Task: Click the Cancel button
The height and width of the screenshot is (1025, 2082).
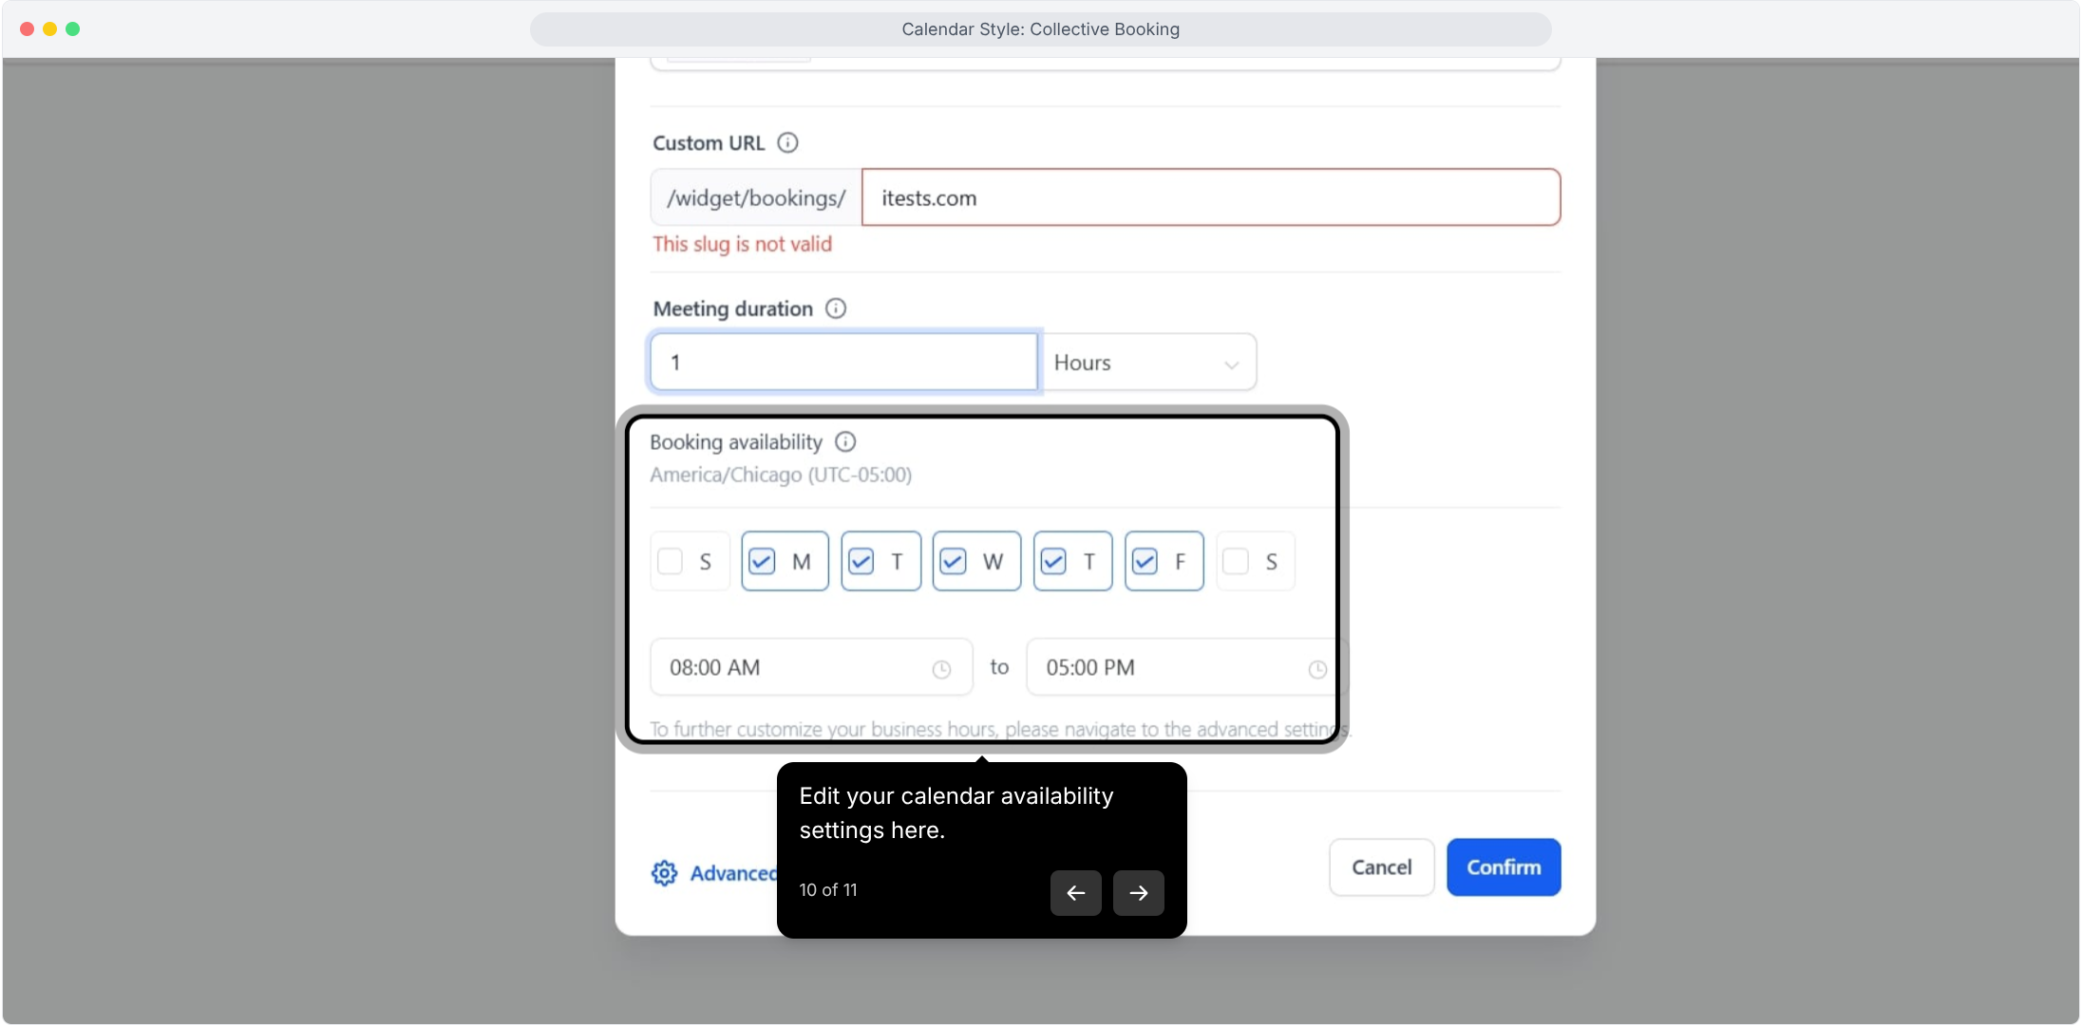Action: pos(1381,867)
